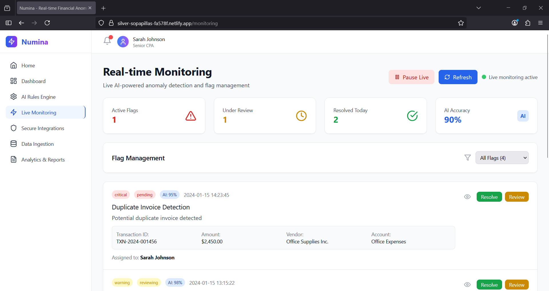Image resolution: width=549 pixels, height=291 pixels.
Task: Open browser account profile icon
Action: coord(515,23)
